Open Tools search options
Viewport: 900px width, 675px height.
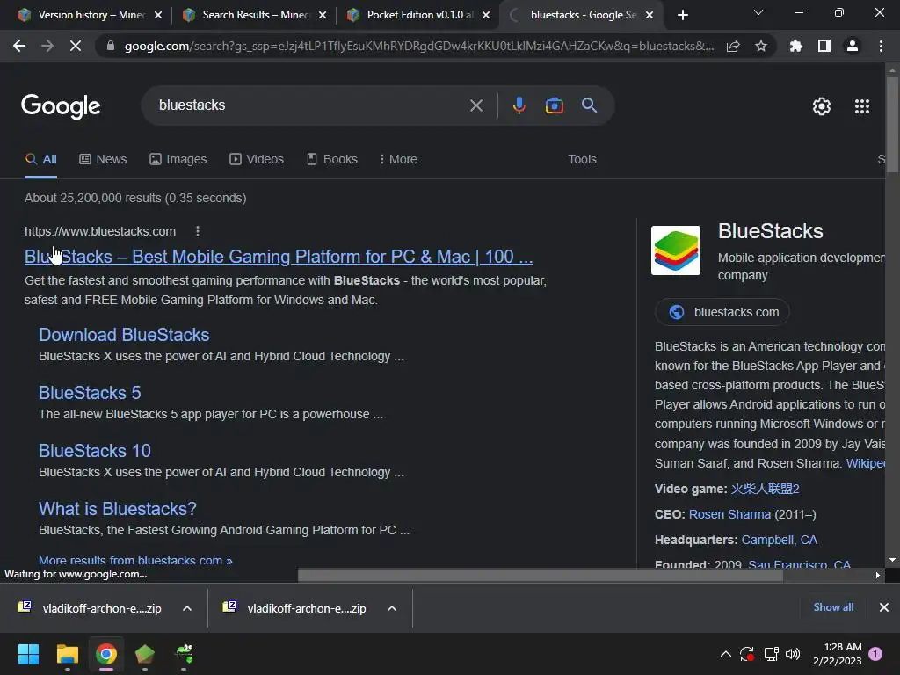pos(582,159)
